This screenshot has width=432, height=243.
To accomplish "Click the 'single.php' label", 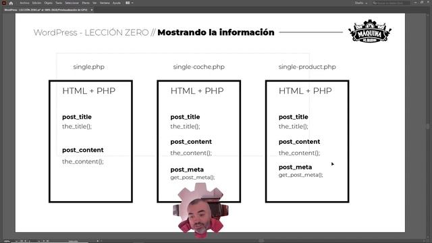I will tap(88, 67).
